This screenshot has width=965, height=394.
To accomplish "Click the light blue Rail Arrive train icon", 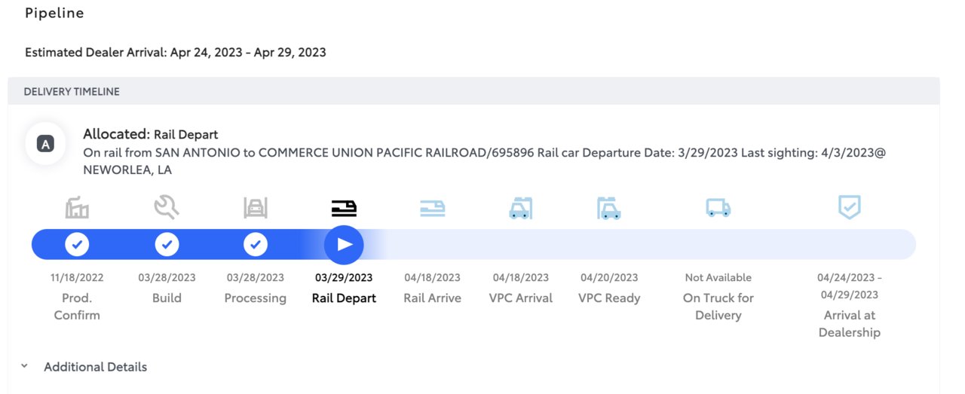I will [x=433, y=209].
